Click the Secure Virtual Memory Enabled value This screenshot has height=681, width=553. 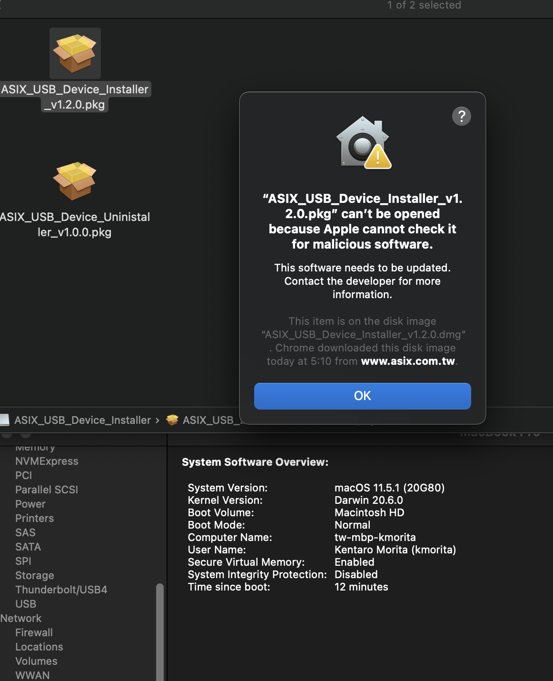pos(355,562)
